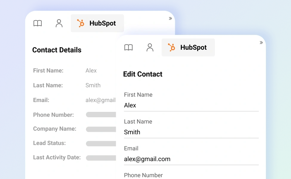
Task: Select Alex value in Contact Details
Action: (91, 70)
